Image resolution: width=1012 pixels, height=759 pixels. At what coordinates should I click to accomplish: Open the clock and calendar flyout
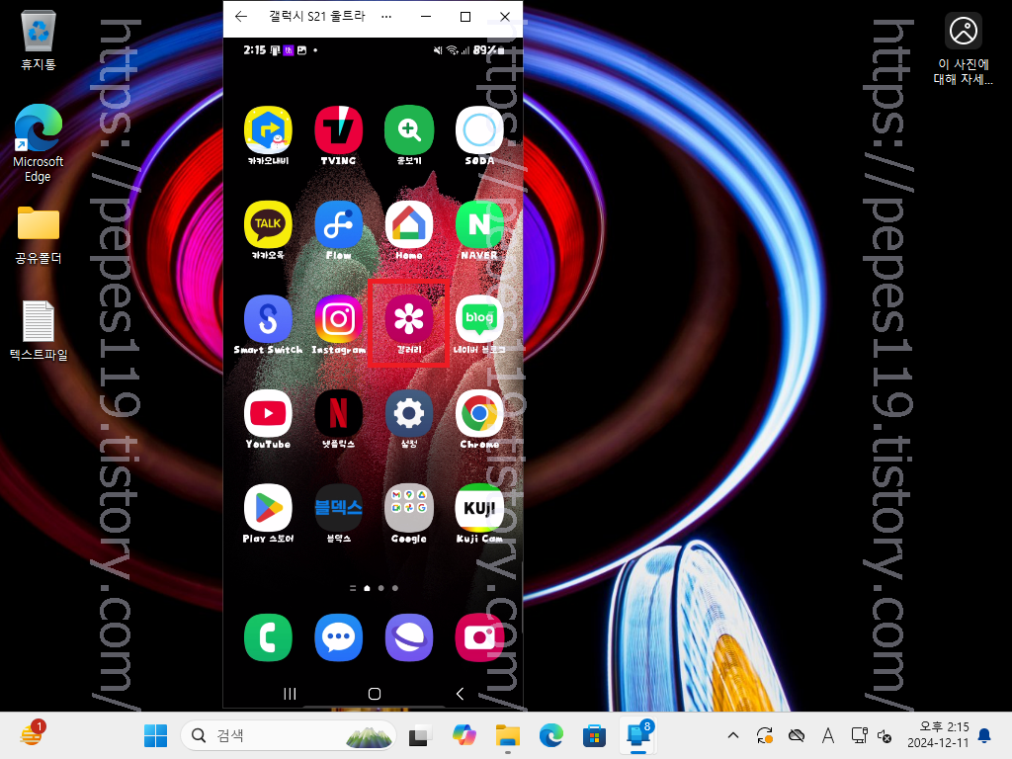point(938,735)
